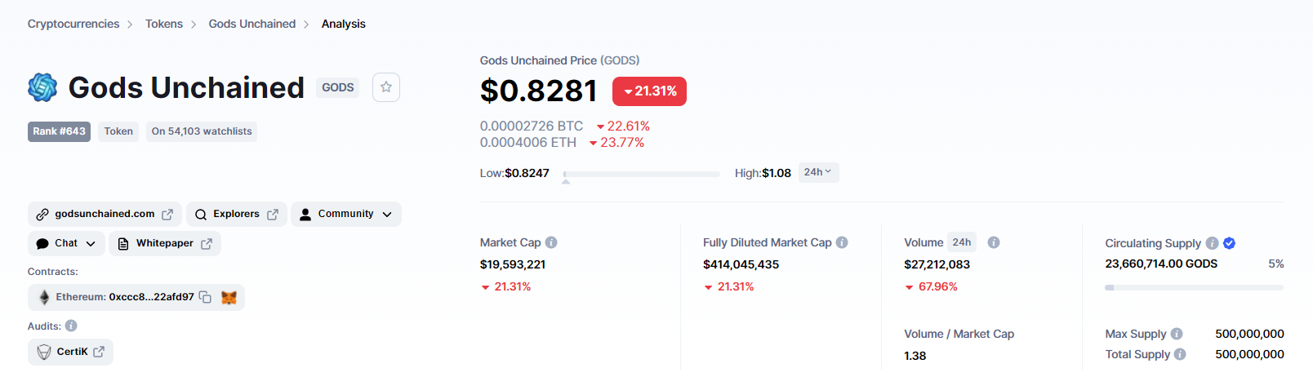
Task: Click the Audits info icon
Action: [71, 326]
